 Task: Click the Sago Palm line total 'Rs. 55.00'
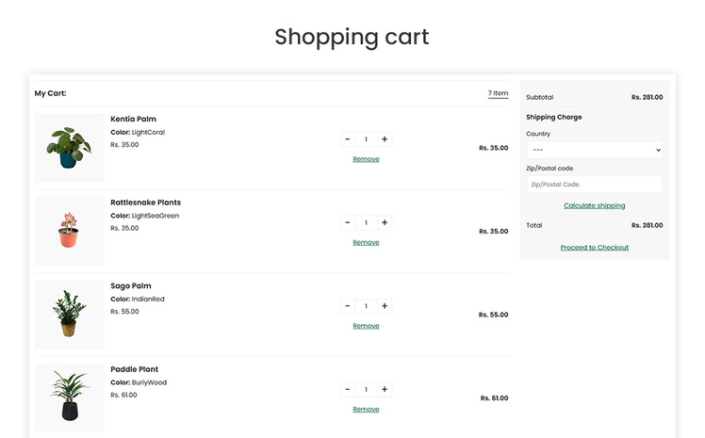point(493,315)
